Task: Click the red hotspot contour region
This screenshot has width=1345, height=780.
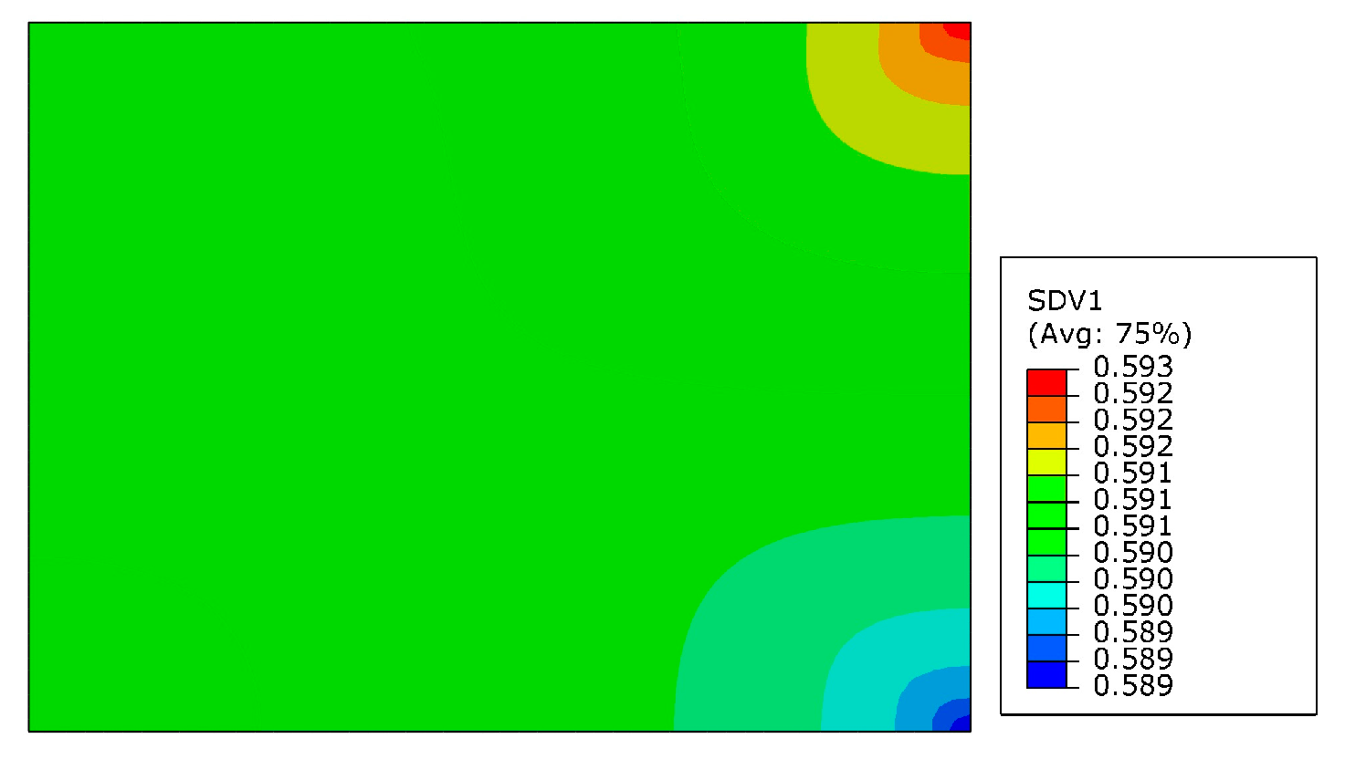Action: (959, 29)
